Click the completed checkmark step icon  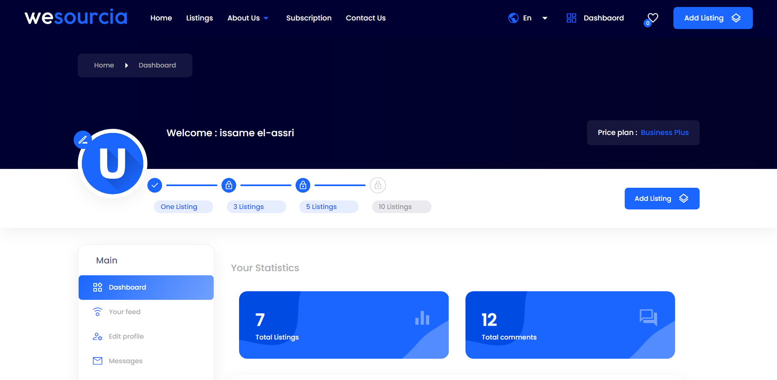155,185
